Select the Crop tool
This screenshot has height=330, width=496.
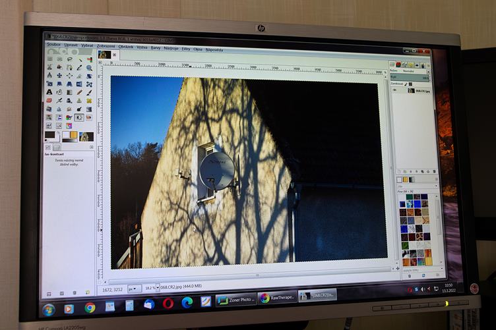tap(79, 76)
